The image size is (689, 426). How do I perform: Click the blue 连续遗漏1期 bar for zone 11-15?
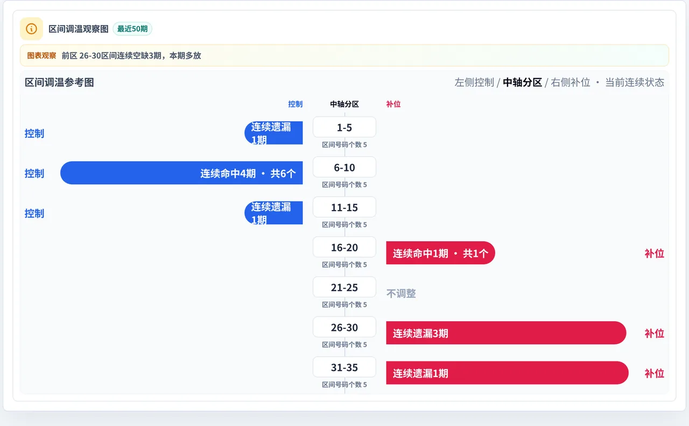pos(273,213)
